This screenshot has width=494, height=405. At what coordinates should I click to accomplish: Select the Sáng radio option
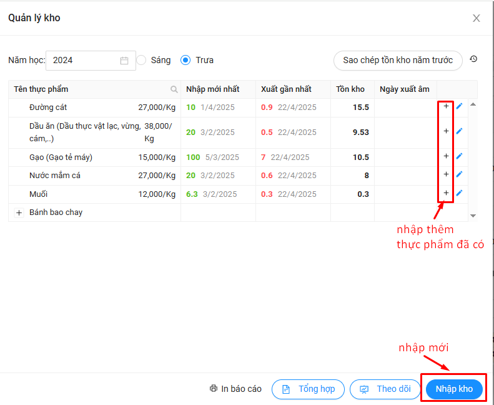click(142, 60)
